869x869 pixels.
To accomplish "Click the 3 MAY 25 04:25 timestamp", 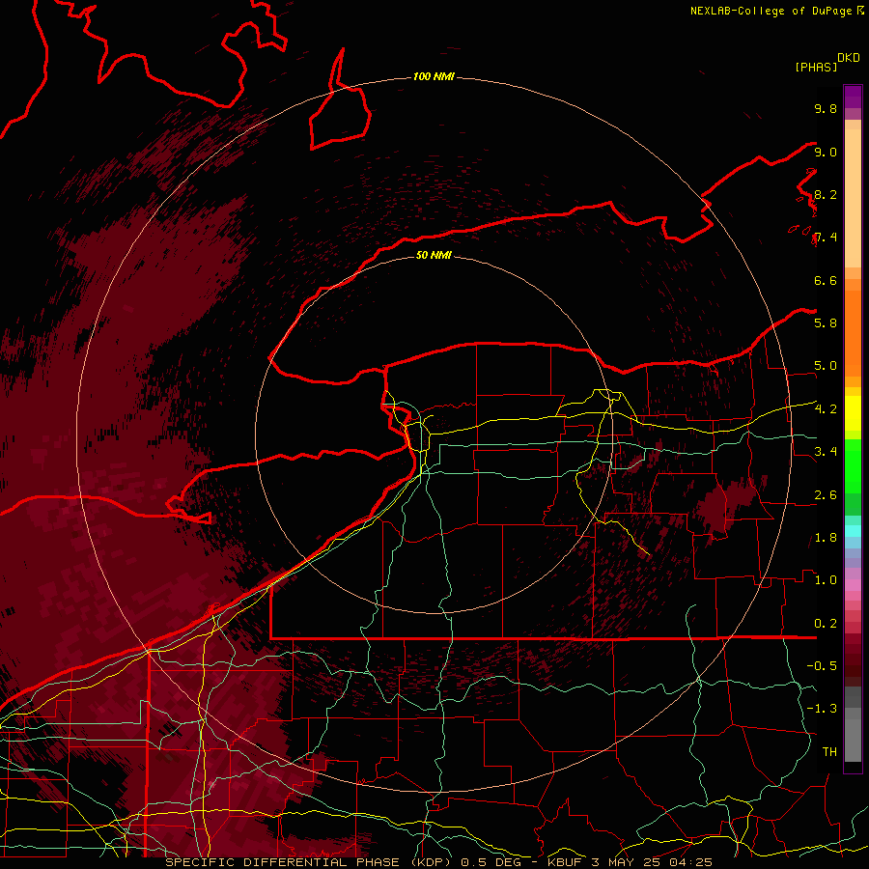I will tap(652, 862).
